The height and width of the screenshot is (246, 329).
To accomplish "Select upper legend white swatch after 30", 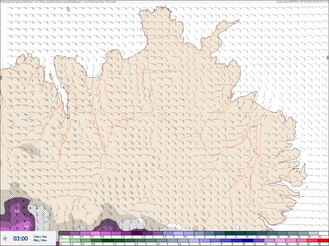I will (x=323, y=233).
